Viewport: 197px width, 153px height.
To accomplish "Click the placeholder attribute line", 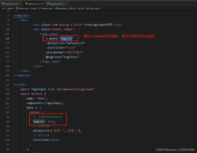I will (x=65, y=52).
